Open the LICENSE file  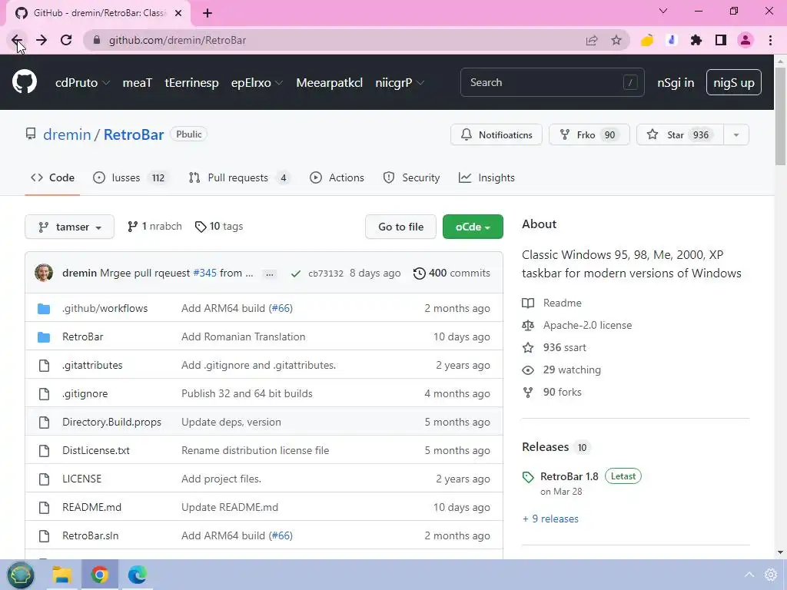click(81, 479)
